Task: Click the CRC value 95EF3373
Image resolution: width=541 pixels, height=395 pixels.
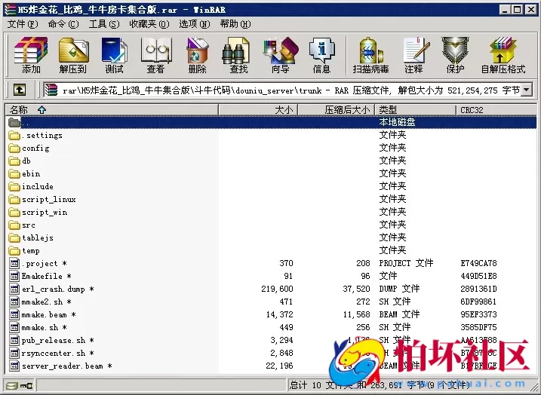Action: (478, 314)
